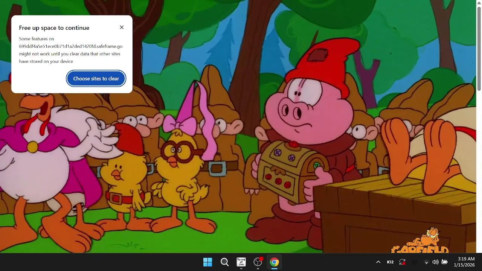Click the Choose sites to clear button
The height and width of the screenshot is (271, 482).
pyautogui.click(x=96, y=79)
